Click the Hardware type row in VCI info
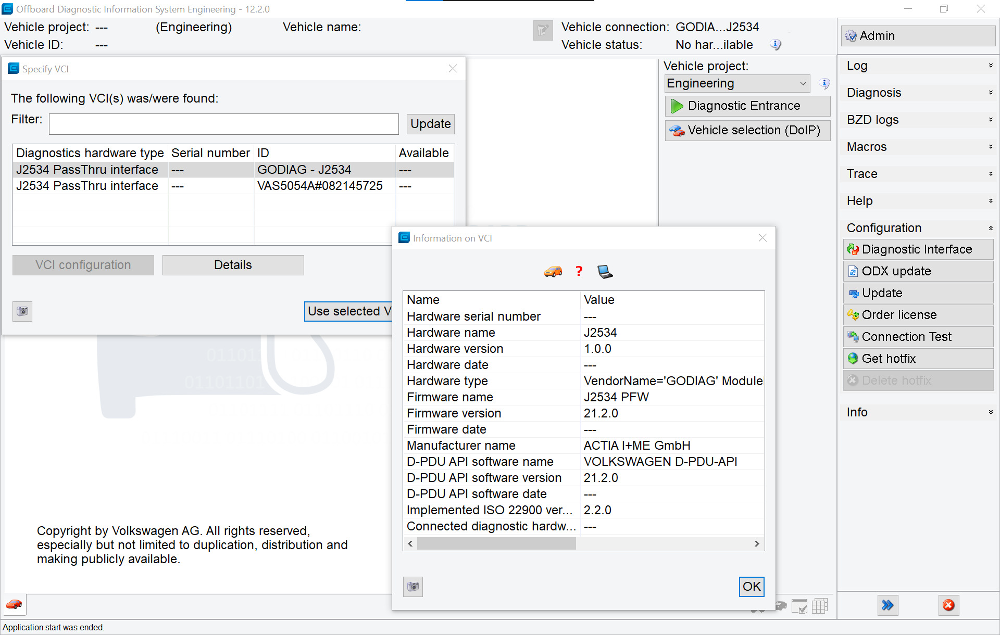The image size is (1000, 635). coord(584,381)
